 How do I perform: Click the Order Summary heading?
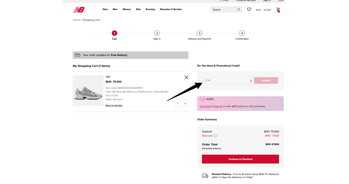click(207, 119)
